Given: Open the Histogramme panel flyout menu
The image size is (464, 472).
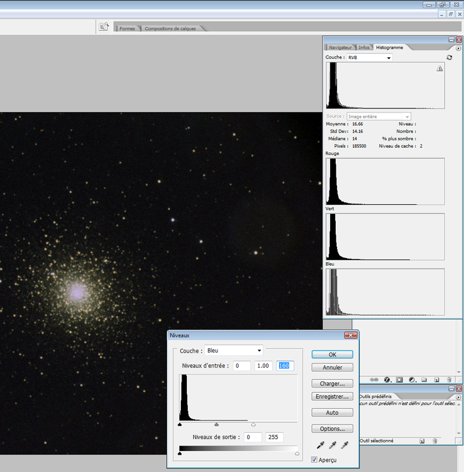Looking at the screenshot, I should pos(458,48).
